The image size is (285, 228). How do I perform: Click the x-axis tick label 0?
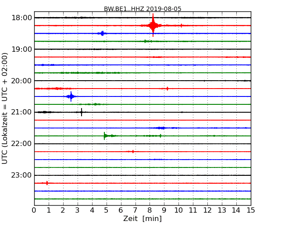34,210
